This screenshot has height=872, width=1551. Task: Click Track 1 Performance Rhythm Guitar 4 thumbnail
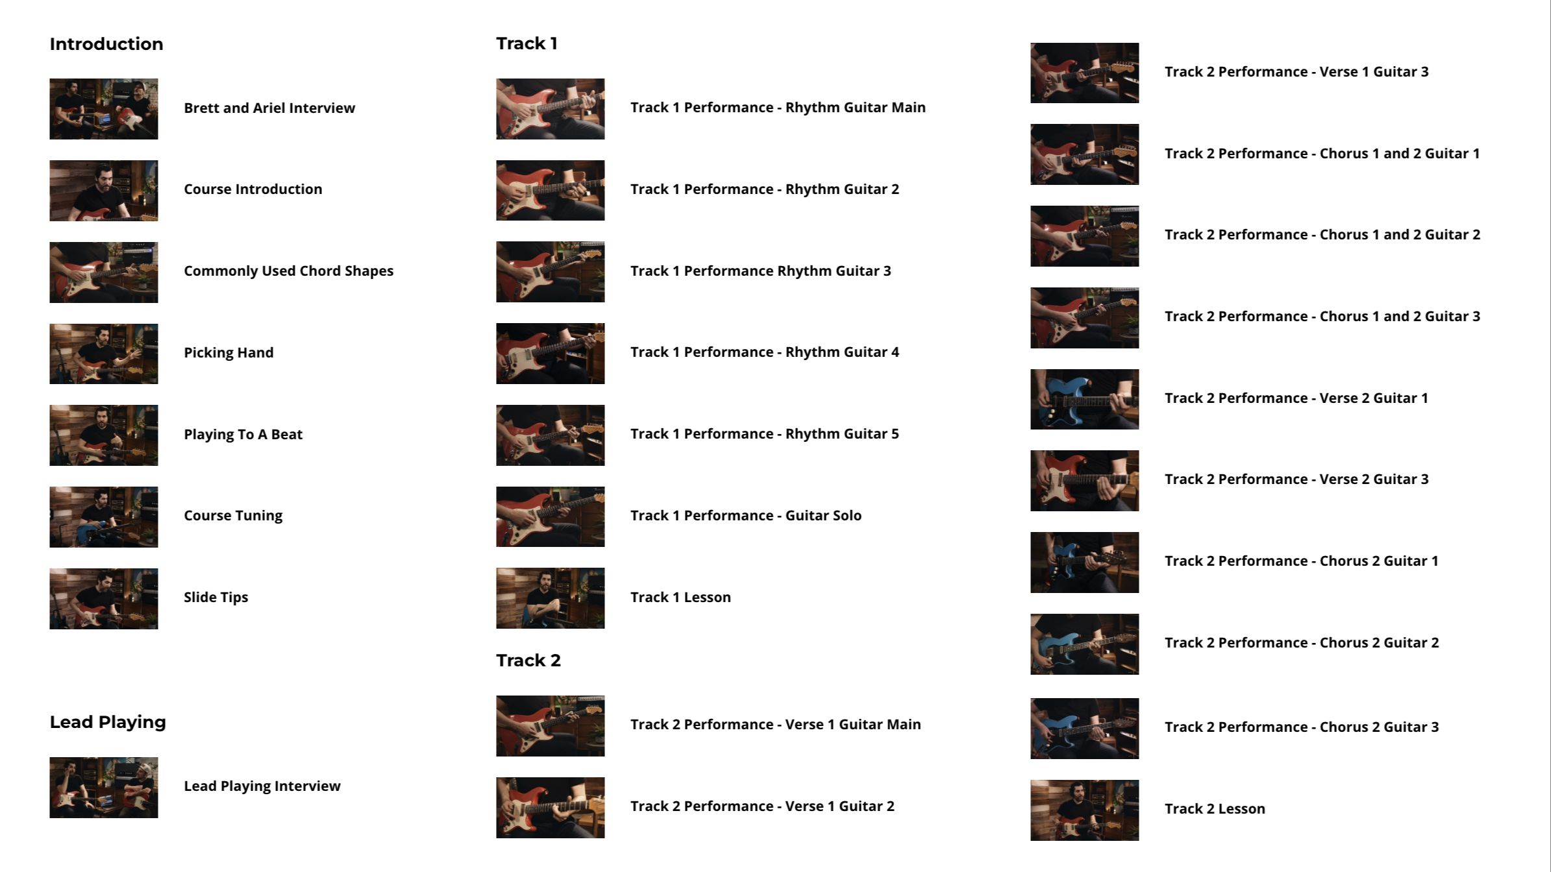coord(550,354)
